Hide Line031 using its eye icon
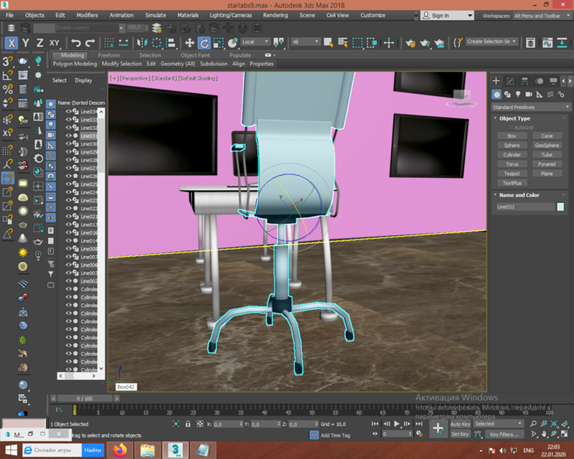The height and width of the screenshot is (459, 574). [69, 136]
